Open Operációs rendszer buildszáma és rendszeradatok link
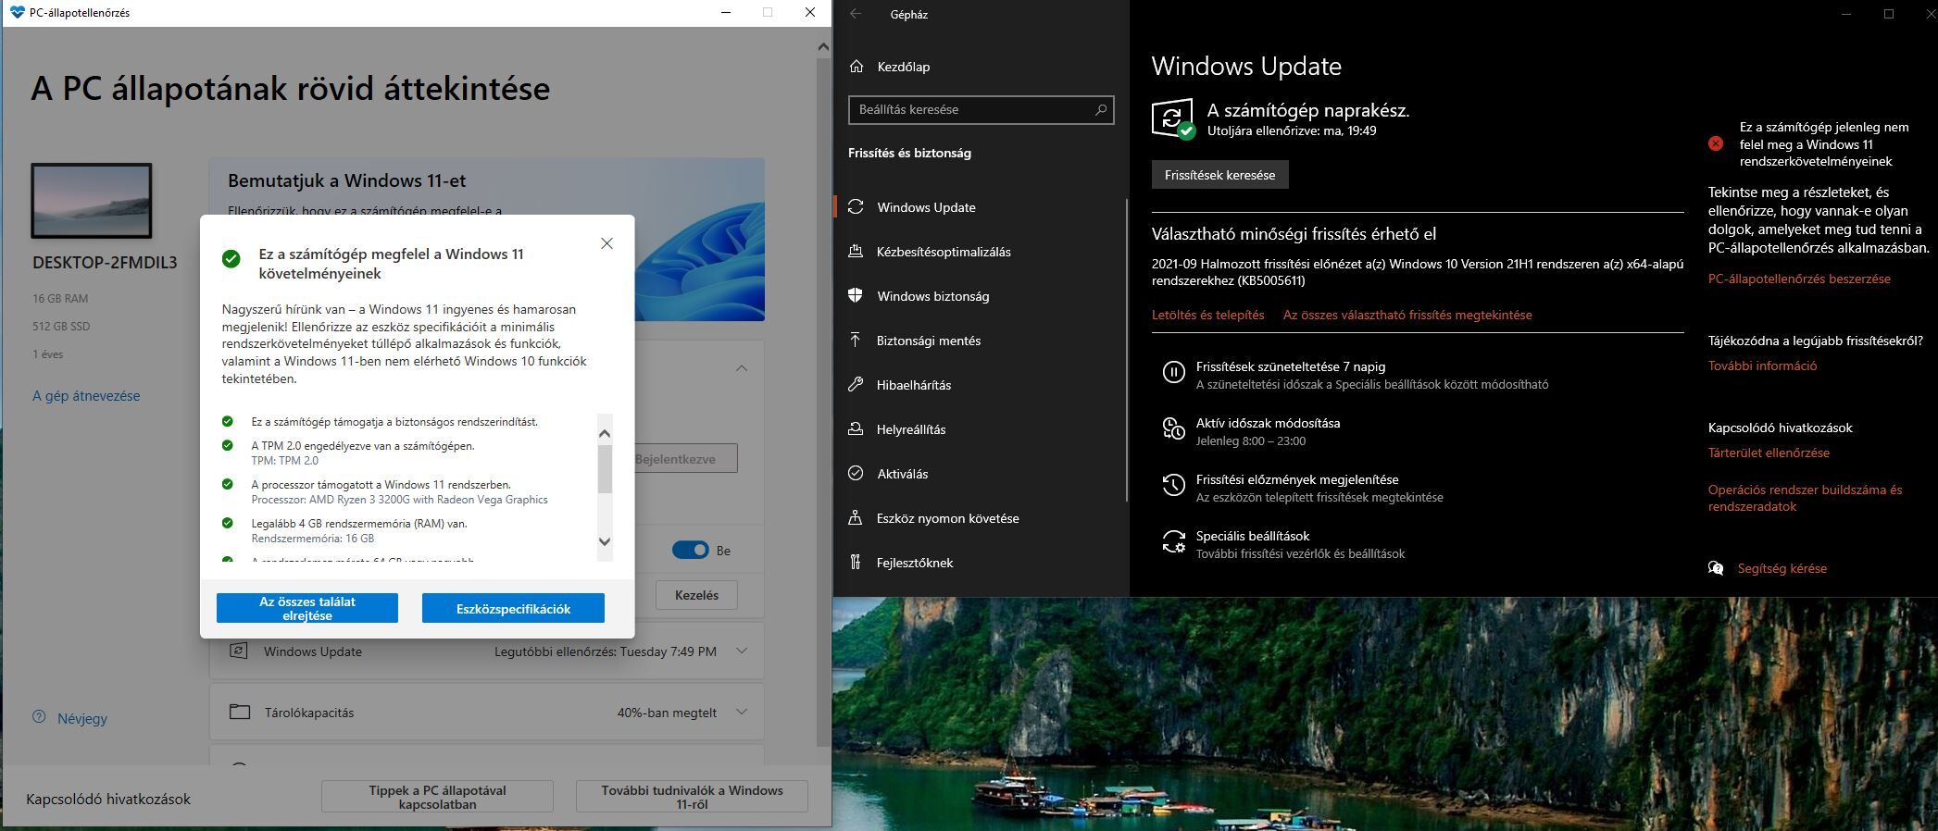The height and width of the screenshot is (831, 1938). [x=1805, y=498]
